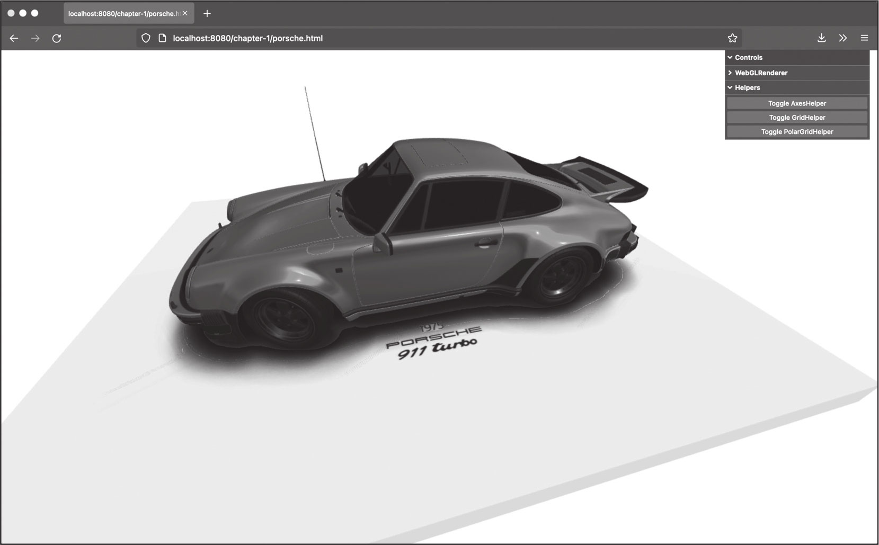This screenshot has height=545, width=879.
Task: Select the localhost:8080 porsche tab
Action: coord(129,13)
